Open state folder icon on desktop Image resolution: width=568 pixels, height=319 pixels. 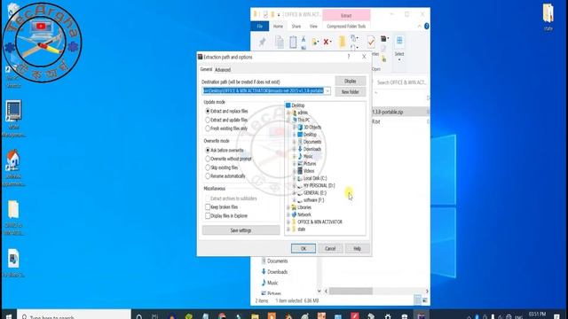click(x=548, y=17)
